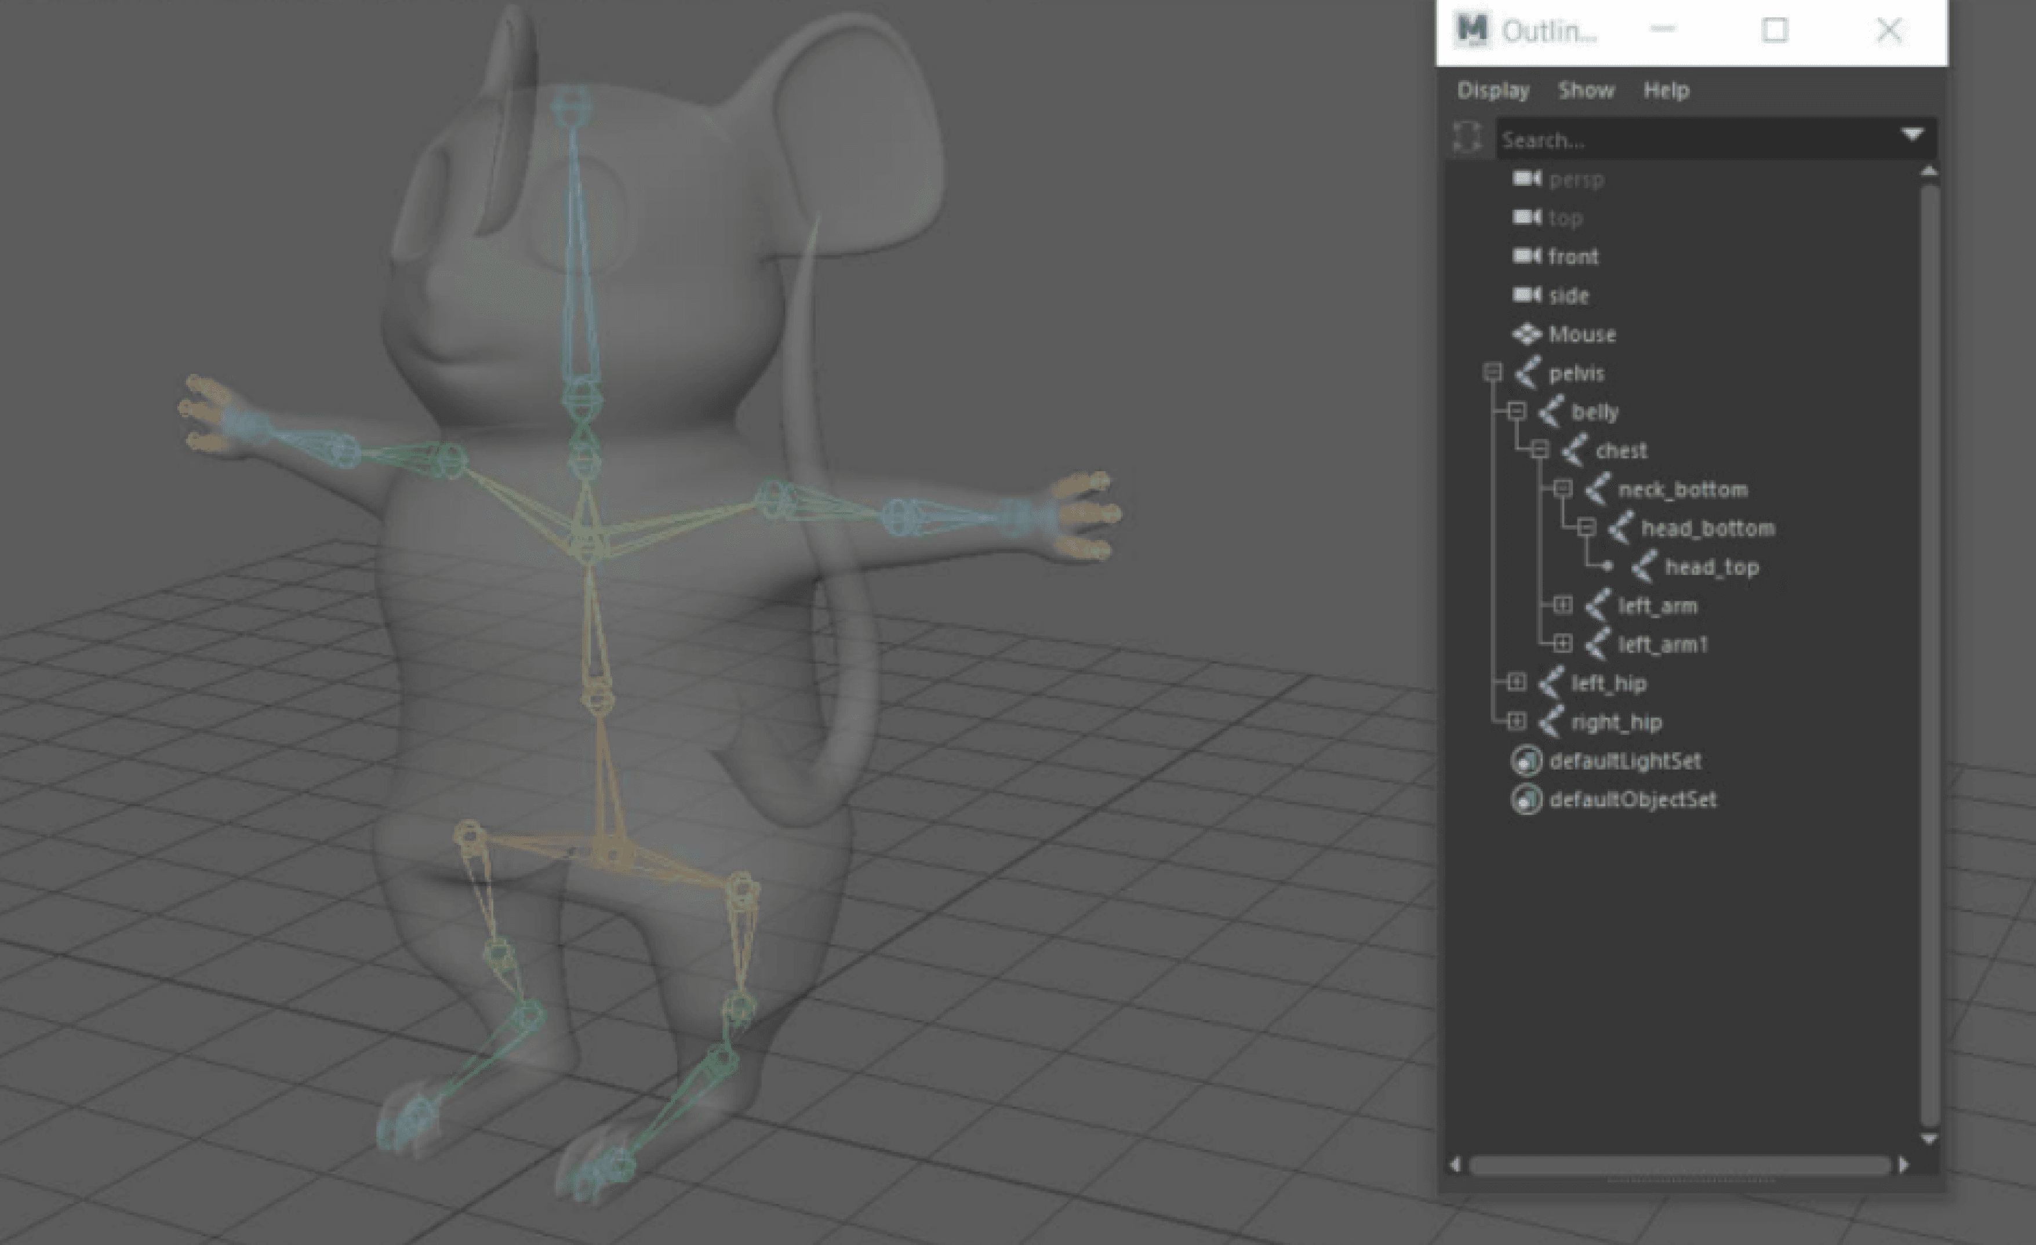
Task: Click the defaultLightSet set icon
Action: click(1526, 761)
